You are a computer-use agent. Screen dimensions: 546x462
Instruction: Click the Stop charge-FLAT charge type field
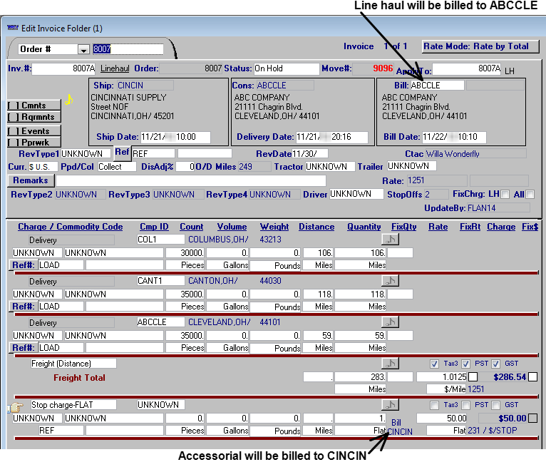click(x=73, y=405)
